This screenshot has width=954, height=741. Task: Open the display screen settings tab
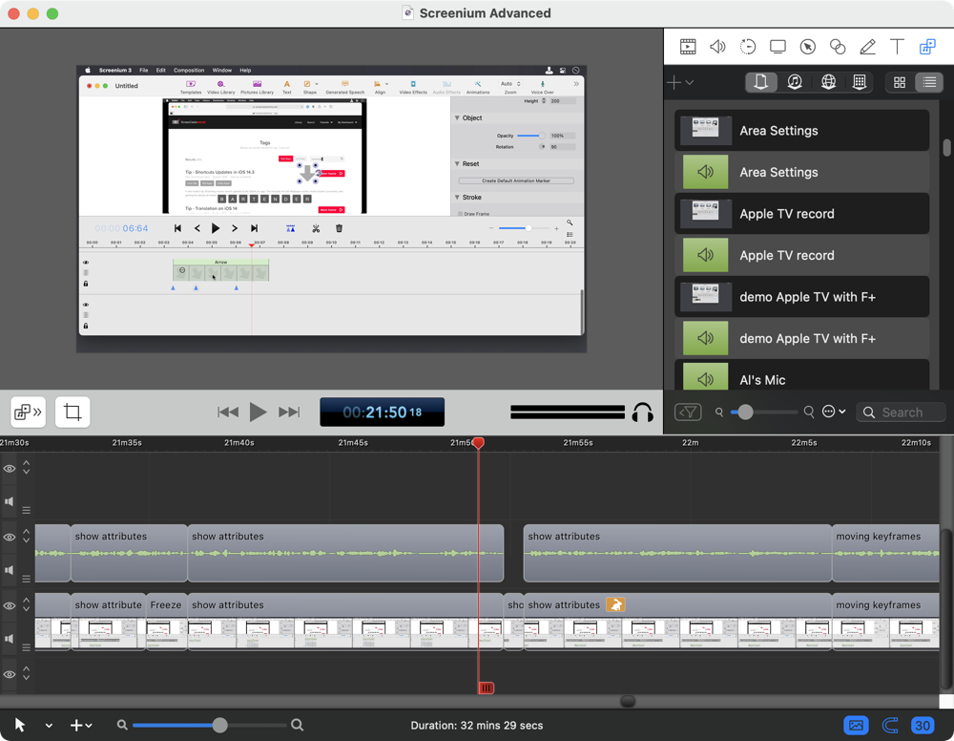(x=778, y=47)
